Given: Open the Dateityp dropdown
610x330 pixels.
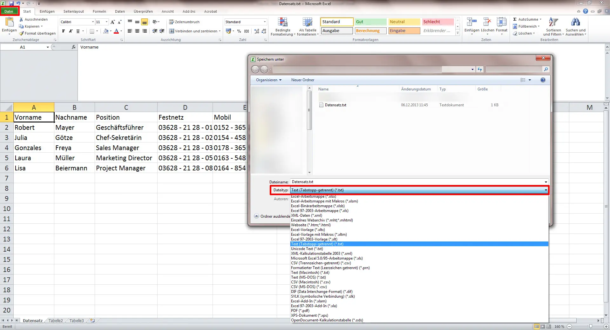Looking at the screenshot, I should click(545, 190).
